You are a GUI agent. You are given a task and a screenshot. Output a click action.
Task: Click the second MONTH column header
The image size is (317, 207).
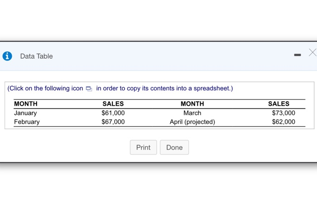coord(192,104)
